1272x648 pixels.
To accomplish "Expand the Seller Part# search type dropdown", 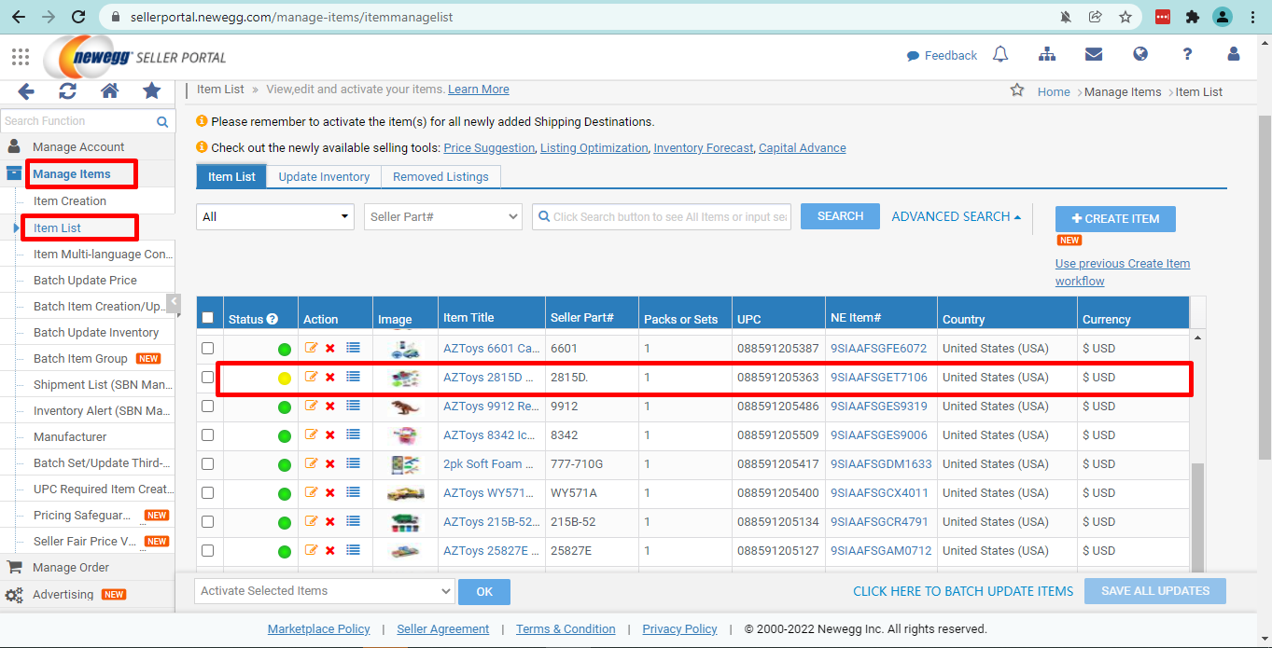I will 443,216.
